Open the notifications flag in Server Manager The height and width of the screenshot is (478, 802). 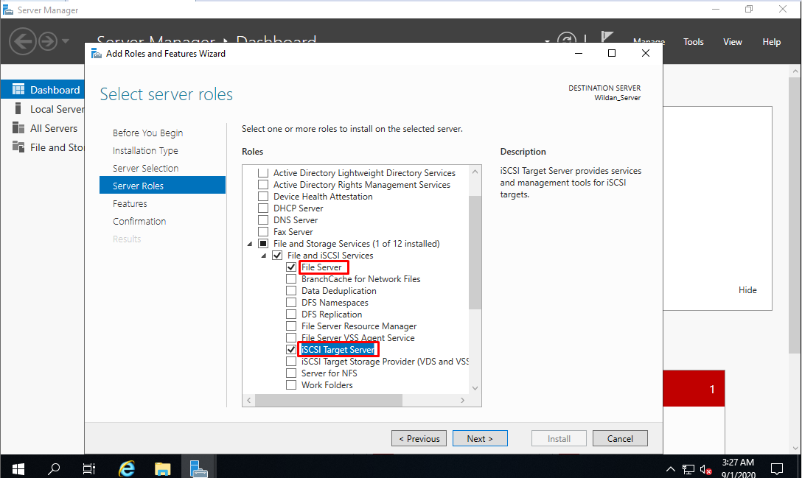607,37
